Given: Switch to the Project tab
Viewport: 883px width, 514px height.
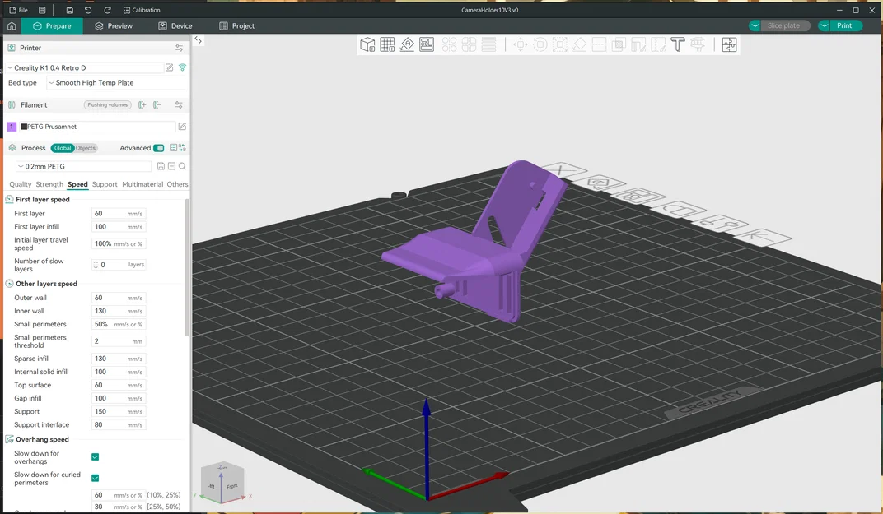Looking at the screenshot, I should pos(236,25).
